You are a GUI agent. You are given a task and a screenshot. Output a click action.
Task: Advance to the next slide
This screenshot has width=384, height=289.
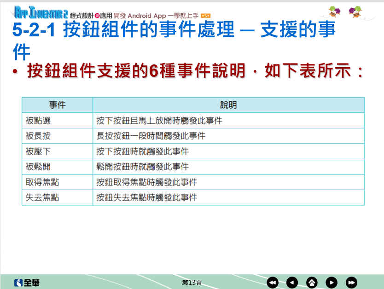tap(332, 282)
